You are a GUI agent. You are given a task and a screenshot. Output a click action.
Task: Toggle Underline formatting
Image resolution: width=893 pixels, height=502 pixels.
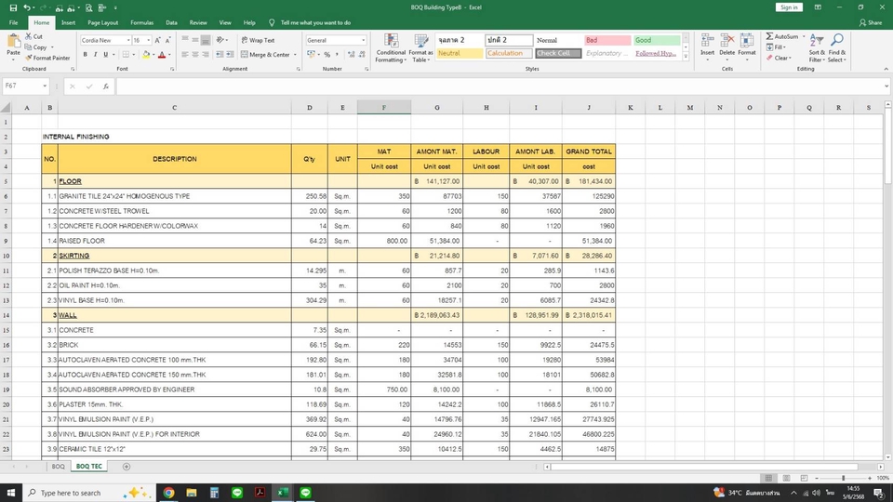pos(105,55)
